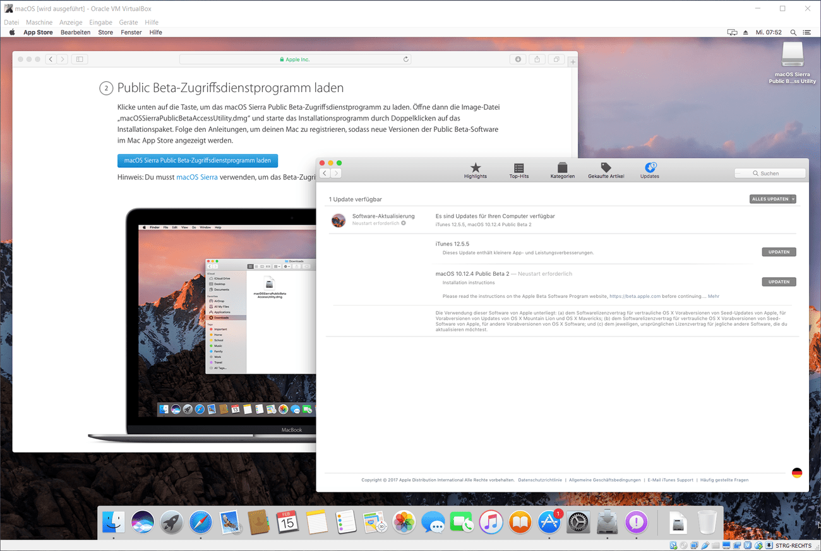The height and width of the screenshot is (551, 821).
Task: Open System Preferences gear in Dock
Action: coord(578,522)
